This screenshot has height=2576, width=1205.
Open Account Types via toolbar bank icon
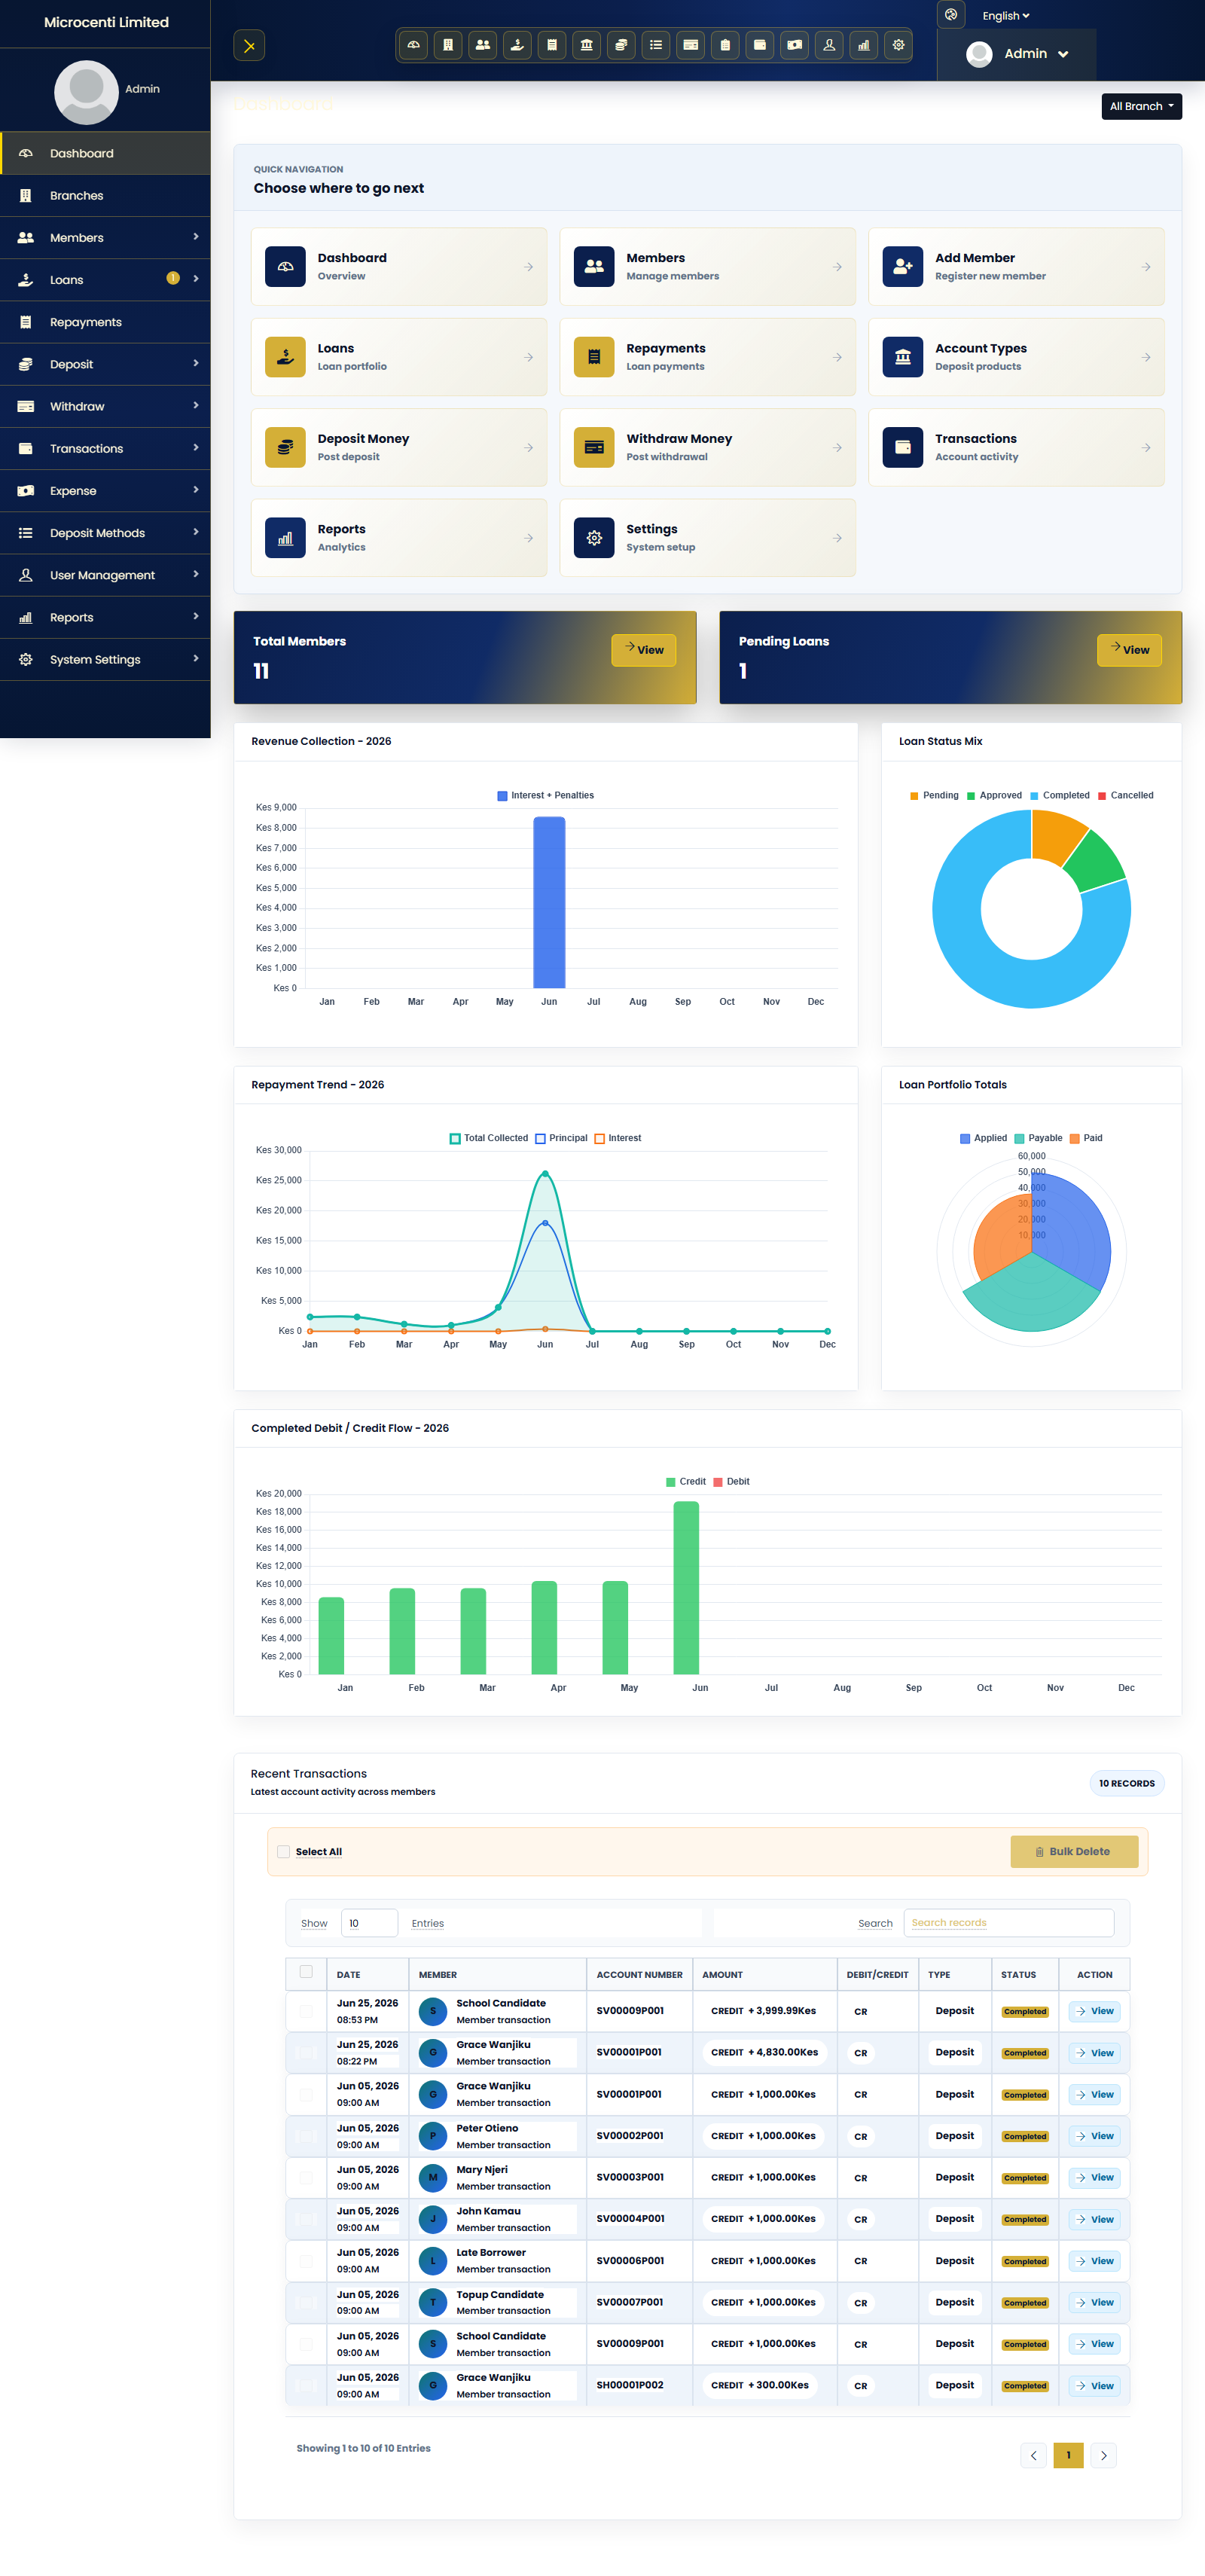587,45
